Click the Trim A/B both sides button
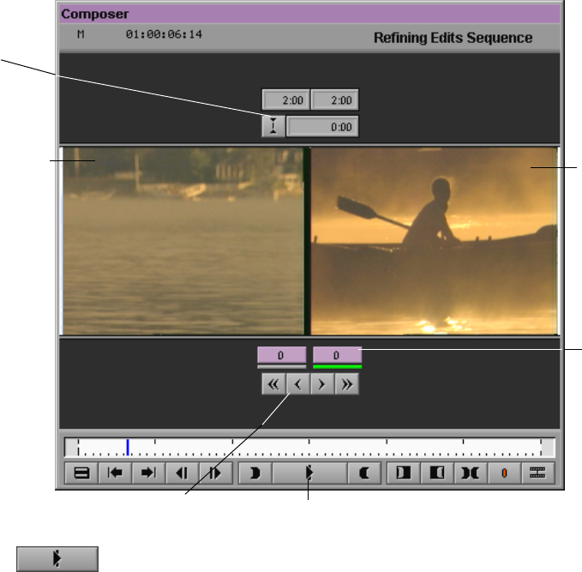This screenshot has height=572, width=582. (471, 473)
